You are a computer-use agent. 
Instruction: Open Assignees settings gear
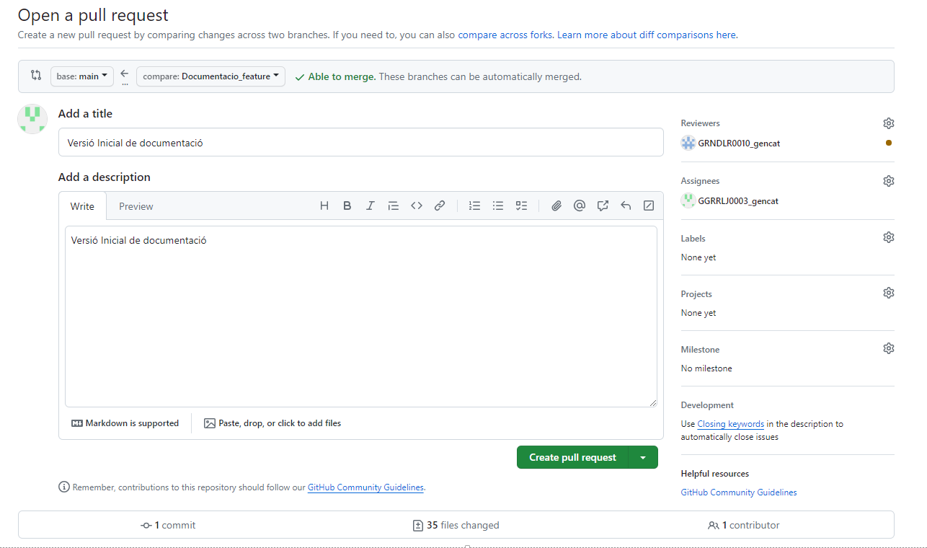tap(889, 181)
